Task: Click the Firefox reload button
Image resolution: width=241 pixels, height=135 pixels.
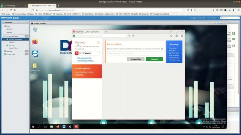Action: point(11,10)
